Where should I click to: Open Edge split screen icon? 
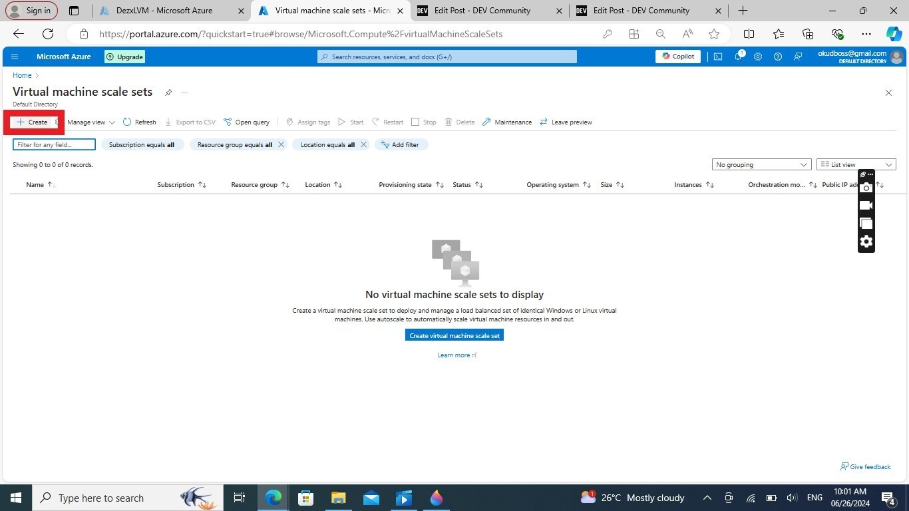pyautogui.click(x=749, y=34)
